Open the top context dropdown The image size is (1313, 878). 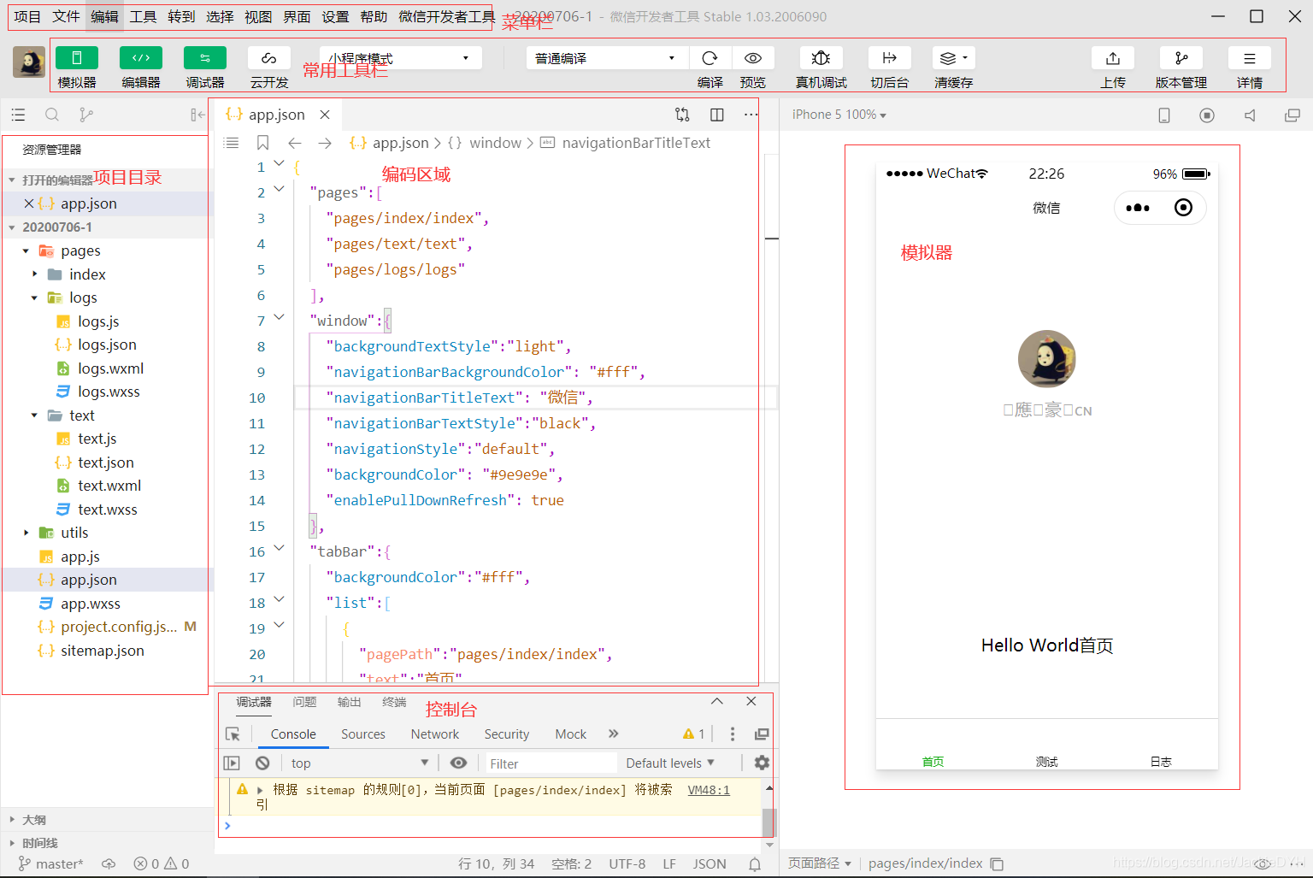tap(359, 763)
